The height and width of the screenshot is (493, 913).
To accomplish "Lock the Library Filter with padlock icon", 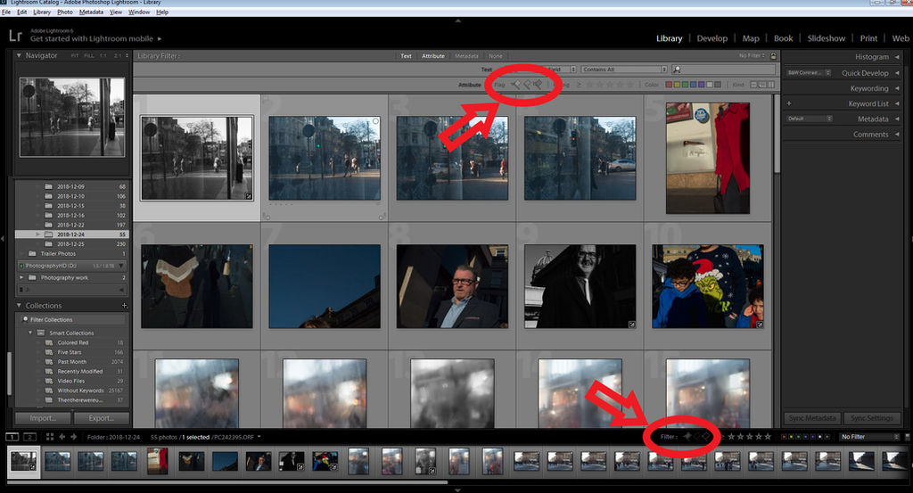I will point(773,56).
